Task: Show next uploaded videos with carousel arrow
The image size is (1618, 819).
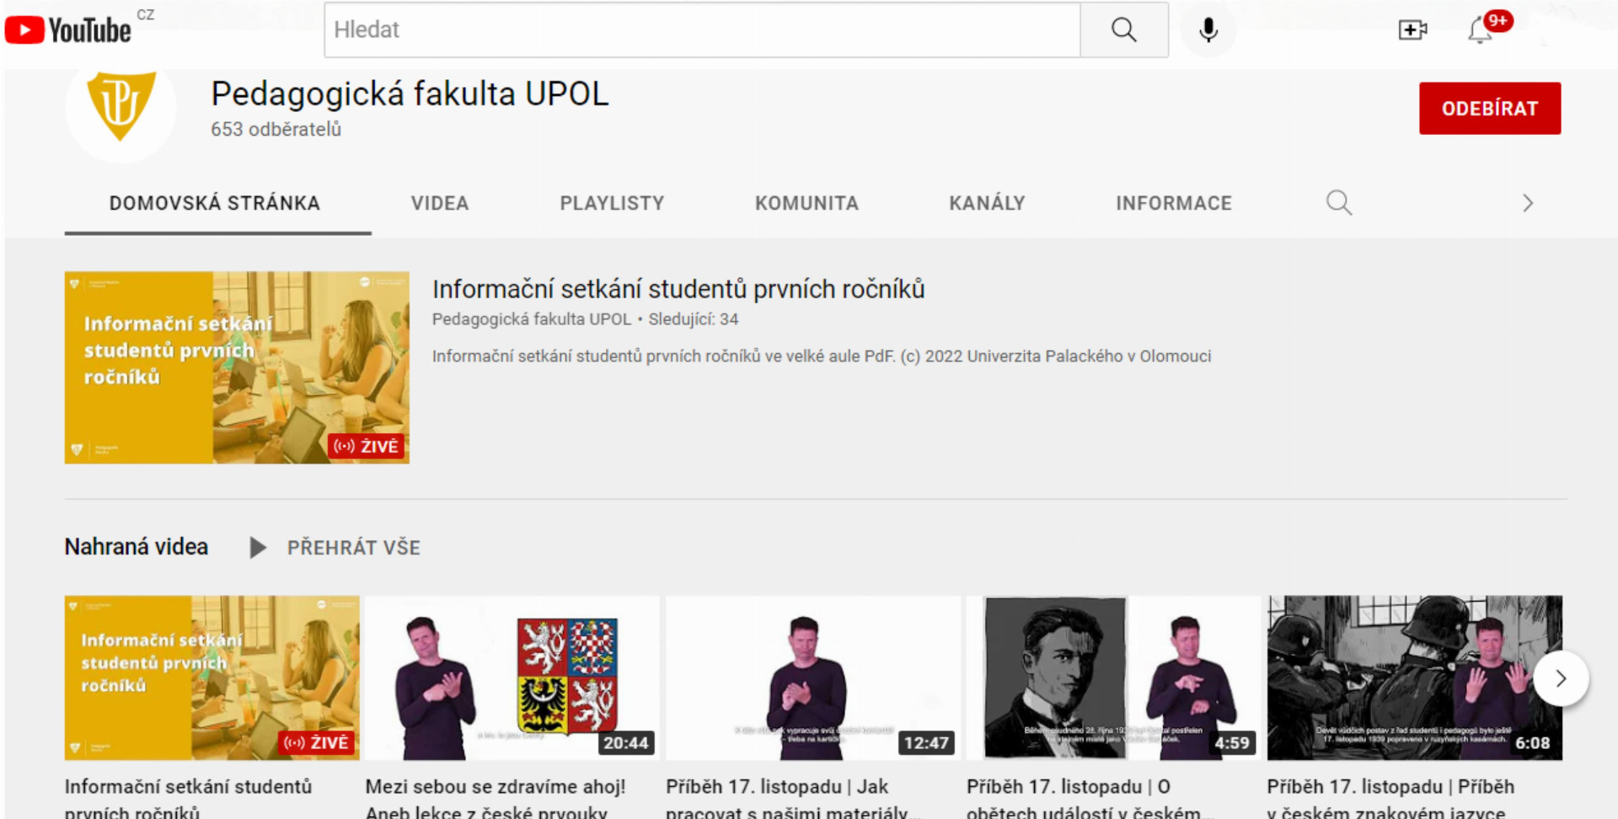Action: point(1561,678)
